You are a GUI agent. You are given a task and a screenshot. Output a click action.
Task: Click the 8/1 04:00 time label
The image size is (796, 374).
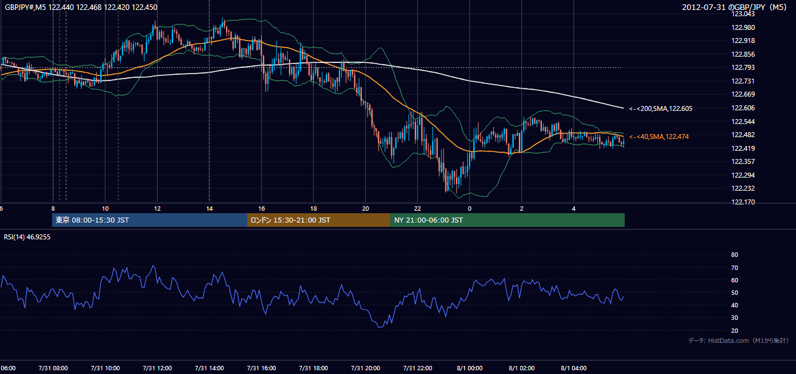point(574,368)
